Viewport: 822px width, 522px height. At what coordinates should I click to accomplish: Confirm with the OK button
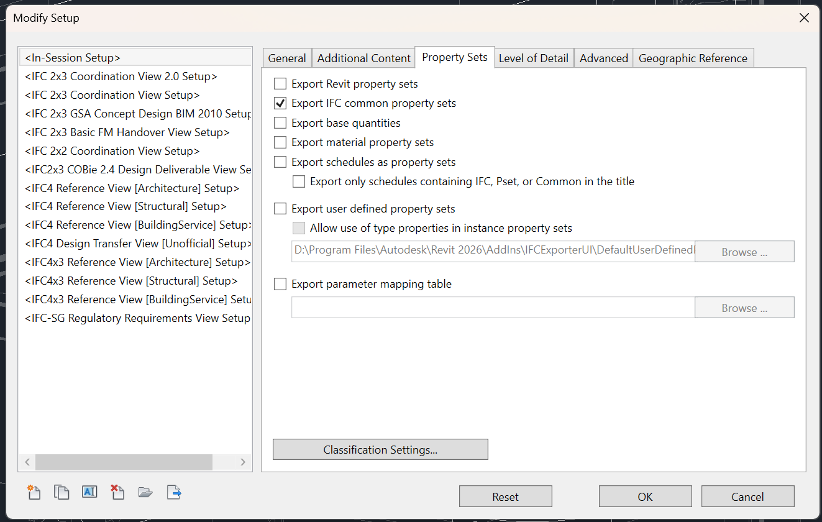[x=646, y=497]
